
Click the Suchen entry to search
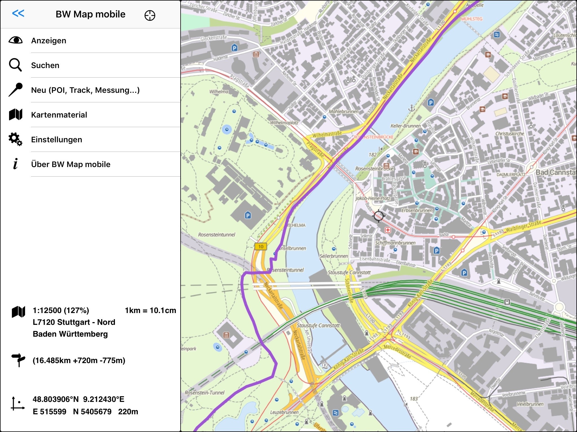click(45, 65)
